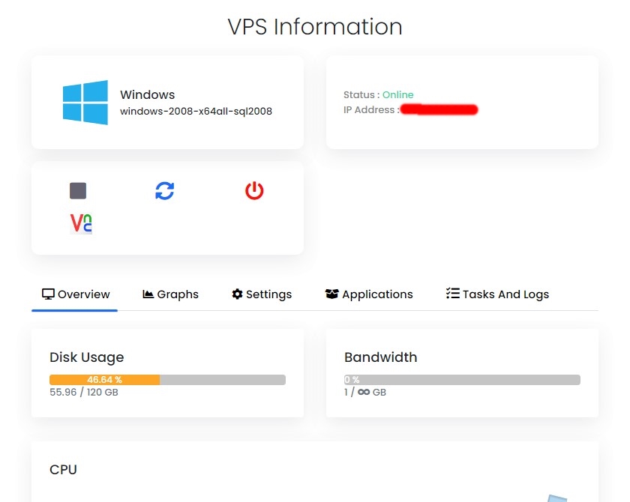The image size is (630, 502).
Task: Click the Windows logo icon
Action: (x=85, y=103)
